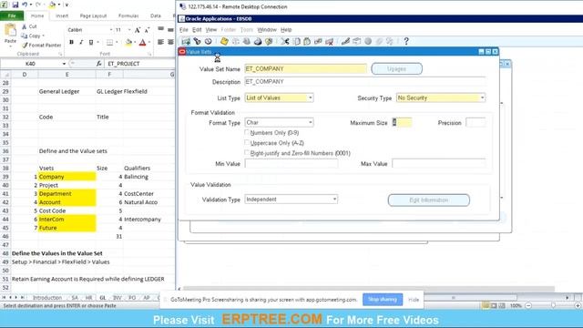This screenshot has width=583, height=328.
Task: Click Increase Font Size icon in Excel
Action: click(x=138, y=30)
